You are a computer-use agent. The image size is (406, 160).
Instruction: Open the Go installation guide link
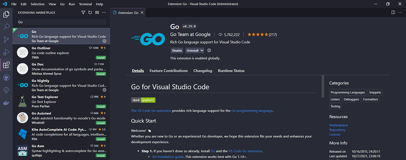point(168,157)
